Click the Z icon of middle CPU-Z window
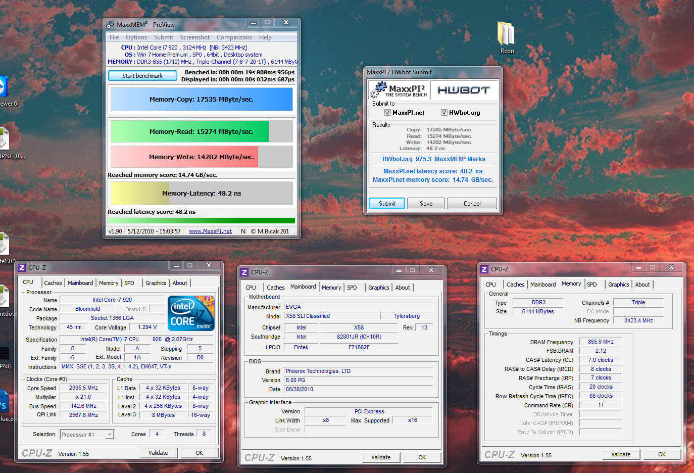The width and height of the screenshot is (694, 473). pyautogui.click(x=244, y=272)
